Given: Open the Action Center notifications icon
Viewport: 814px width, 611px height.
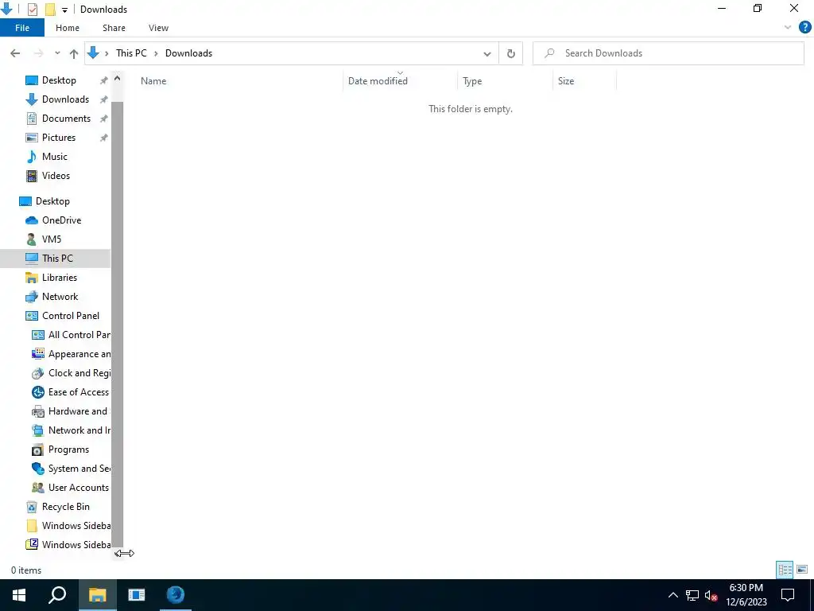Looking at the screenshot, I should tap(788, 595).
